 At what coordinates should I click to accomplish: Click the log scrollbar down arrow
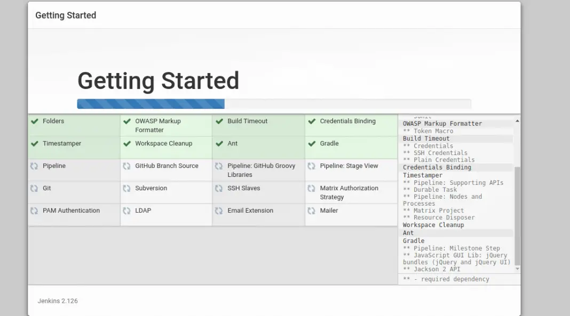[x=516, y=269]
